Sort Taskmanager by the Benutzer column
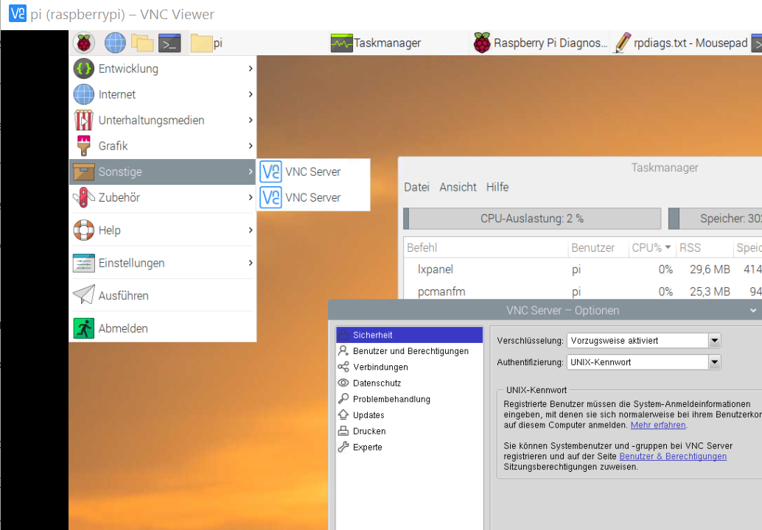Image resolution: width=762 pixels, height=530 pixels. pyautogui.click(x=598, y=247)
